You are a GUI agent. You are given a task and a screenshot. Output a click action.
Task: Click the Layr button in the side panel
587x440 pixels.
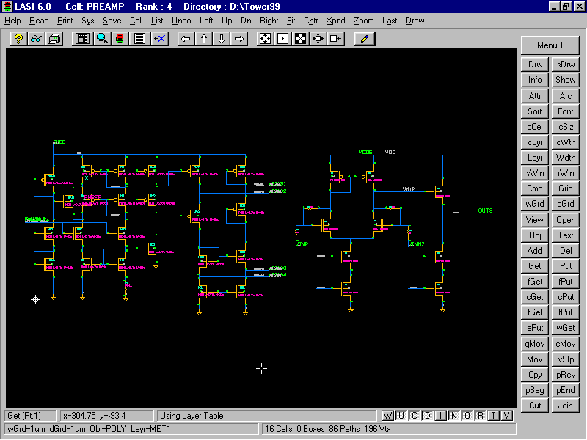tap(535, 158)
